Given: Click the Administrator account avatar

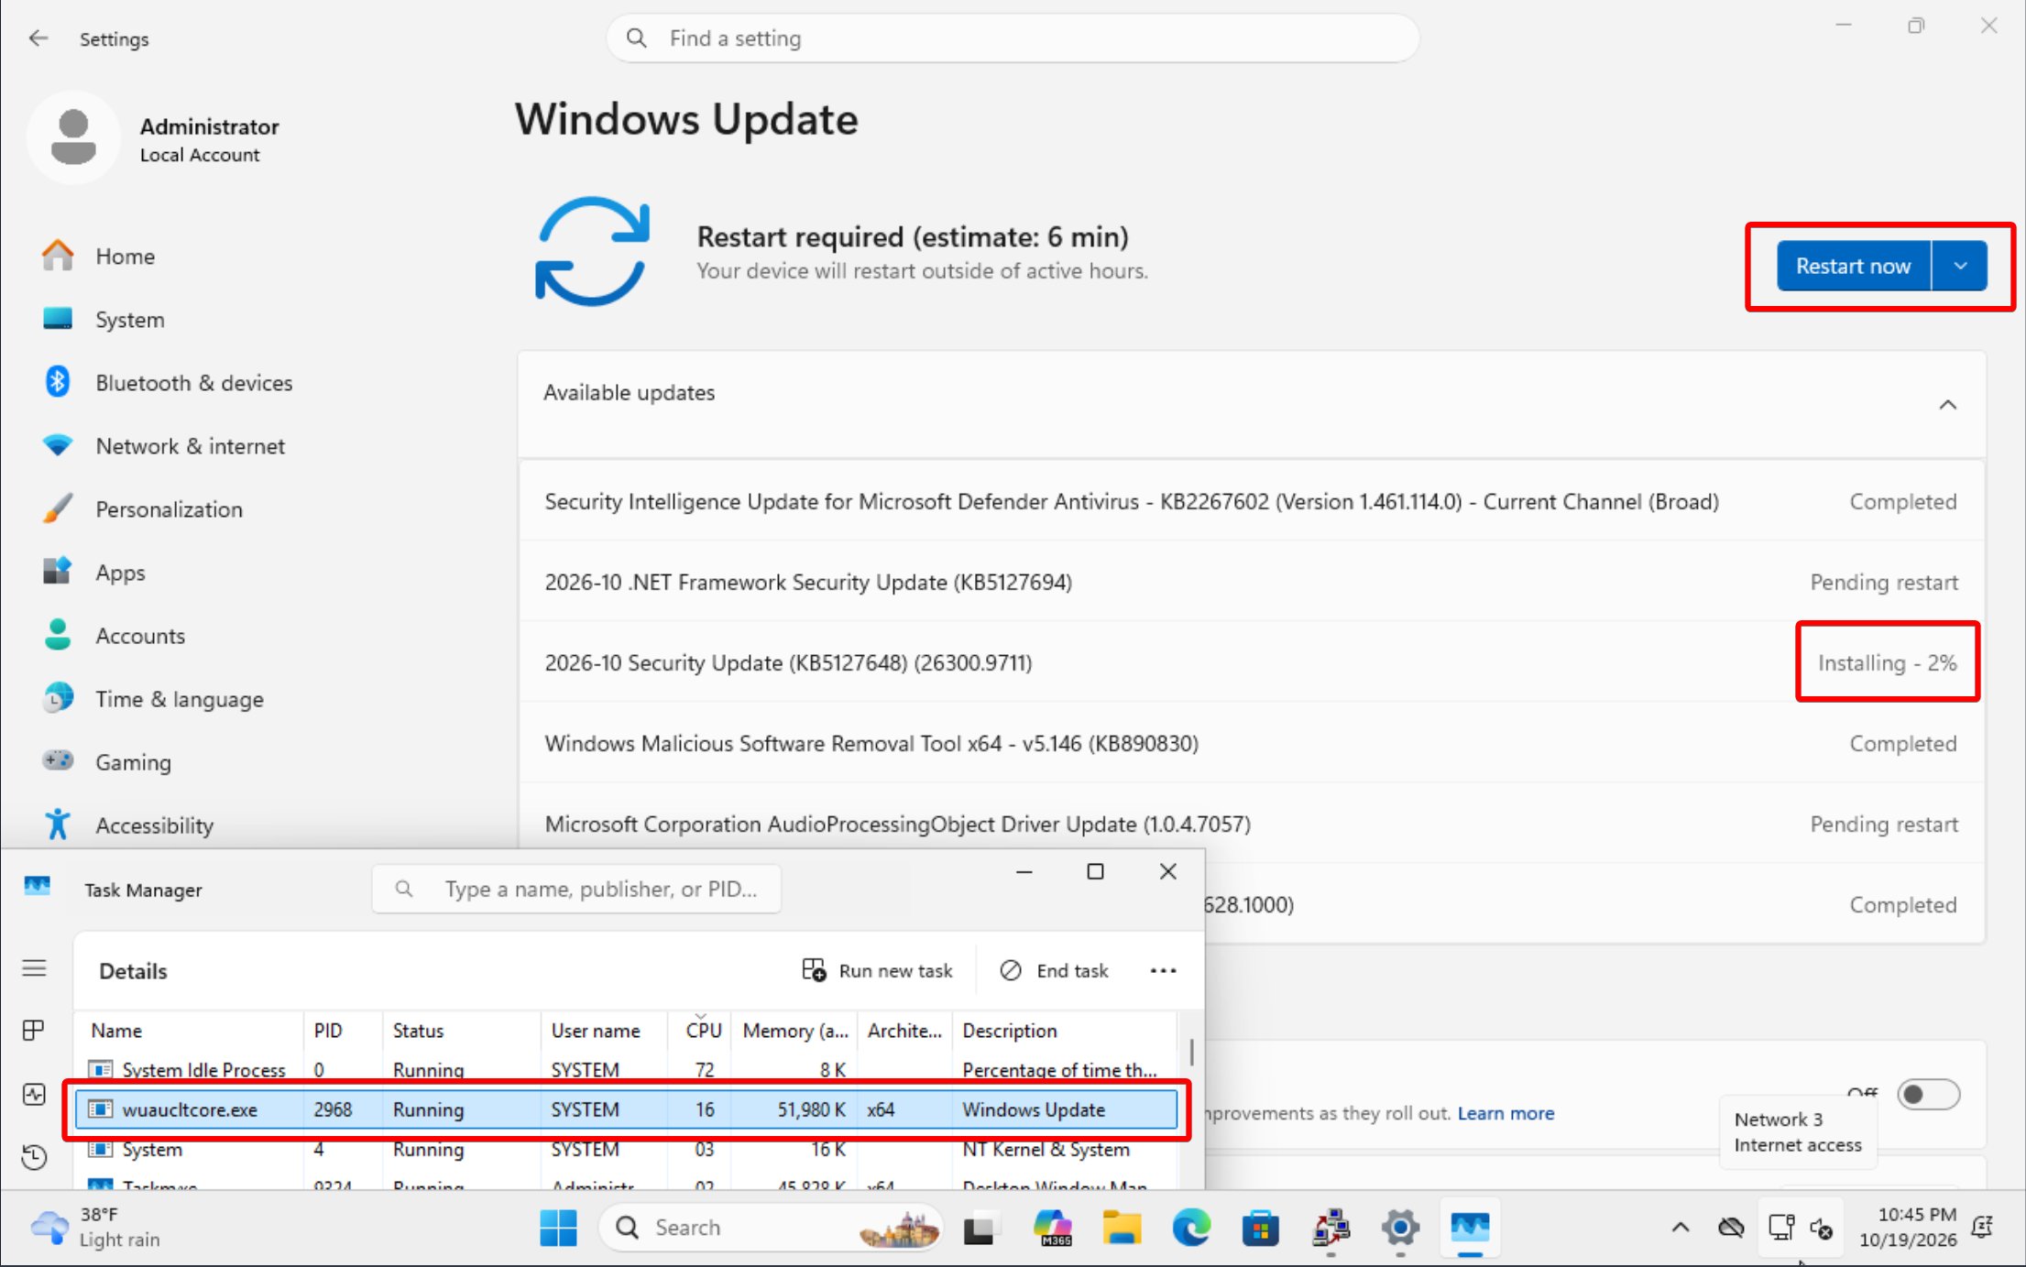Looking at the screenshot, I should [x=73, y=137].
